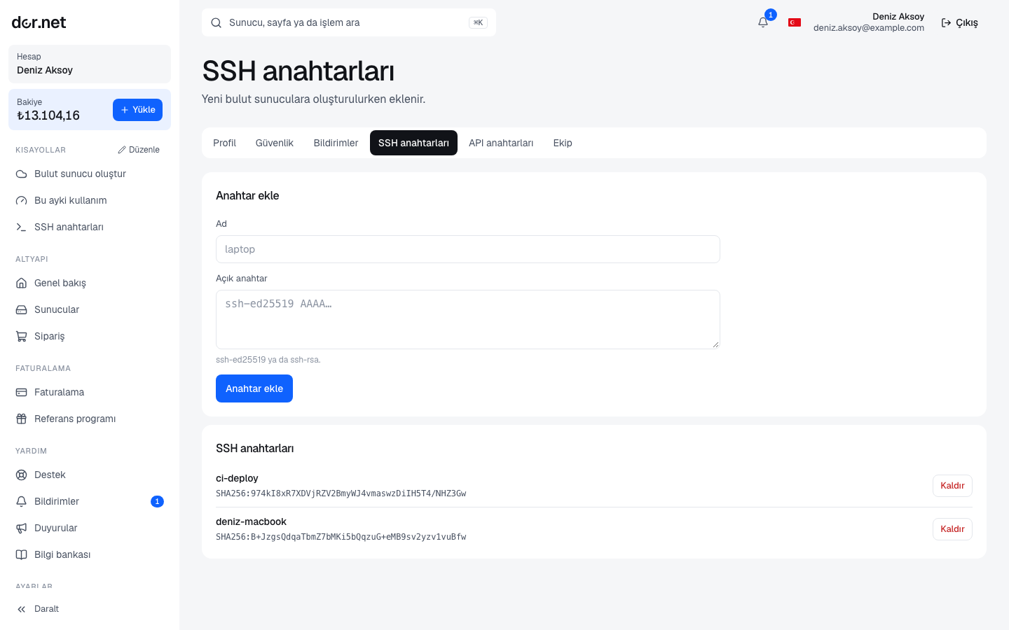The height and width of the screenshot is (630, 1009).
Task: Open Faturalama in the sidebar
Action: tap(90, 392)
